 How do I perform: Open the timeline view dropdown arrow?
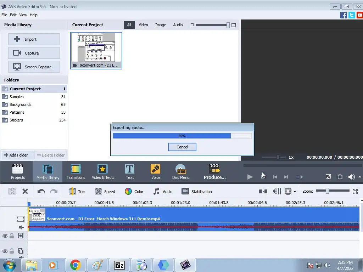coord(295,192)
